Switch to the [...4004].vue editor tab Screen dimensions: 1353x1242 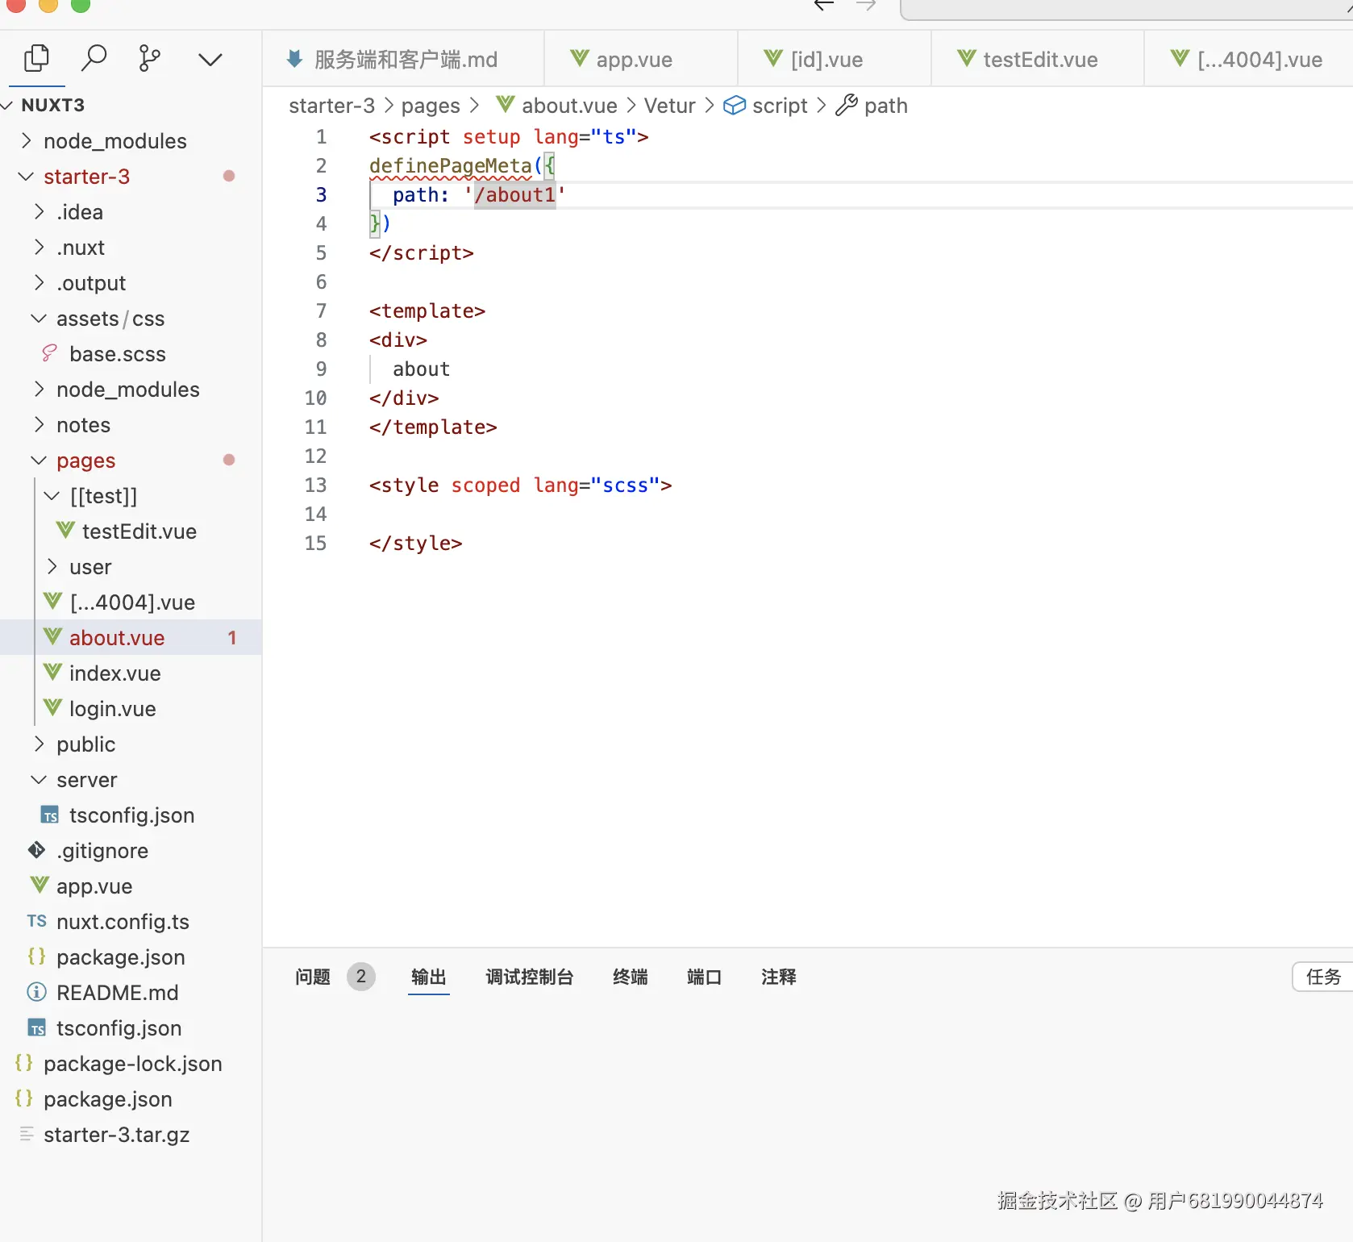1249,60
